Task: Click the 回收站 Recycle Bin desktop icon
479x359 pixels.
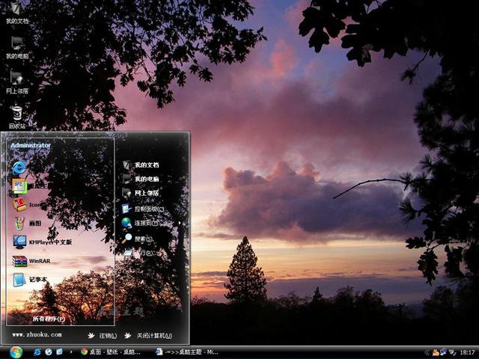Action: pyautogui.click(x=16, y=115)
